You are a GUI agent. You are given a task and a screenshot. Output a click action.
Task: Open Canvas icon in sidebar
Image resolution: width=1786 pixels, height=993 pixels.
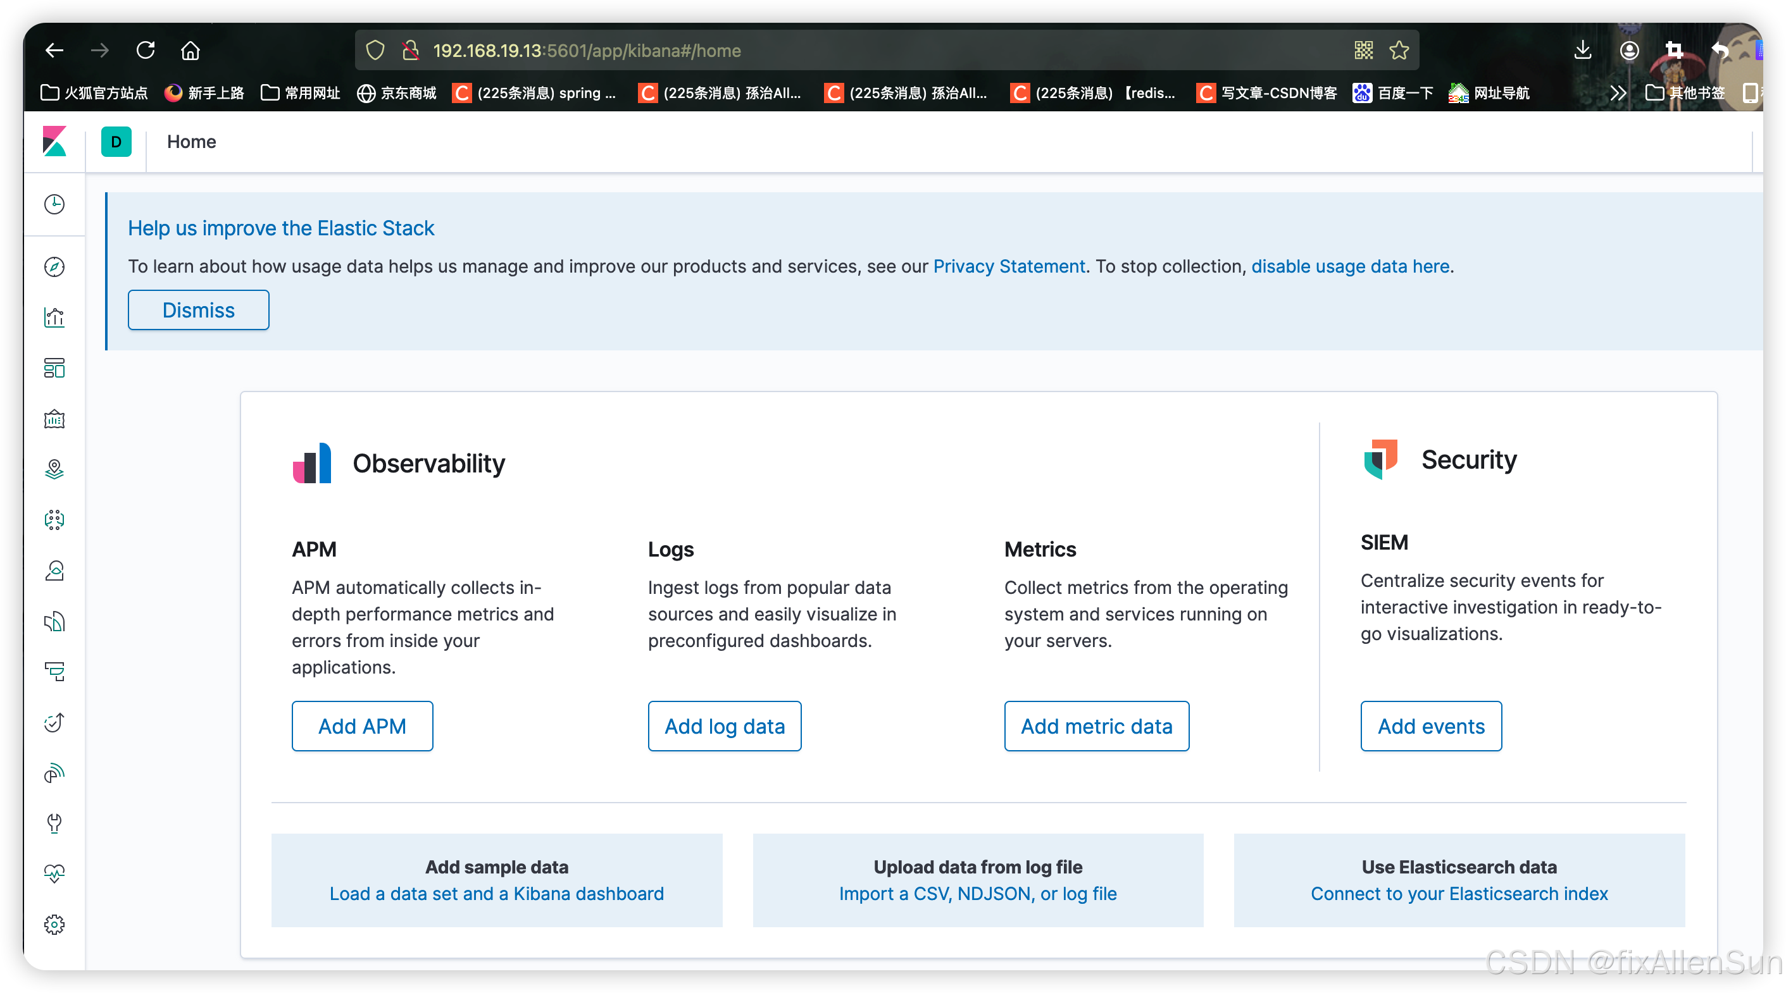tap(54, 419)
